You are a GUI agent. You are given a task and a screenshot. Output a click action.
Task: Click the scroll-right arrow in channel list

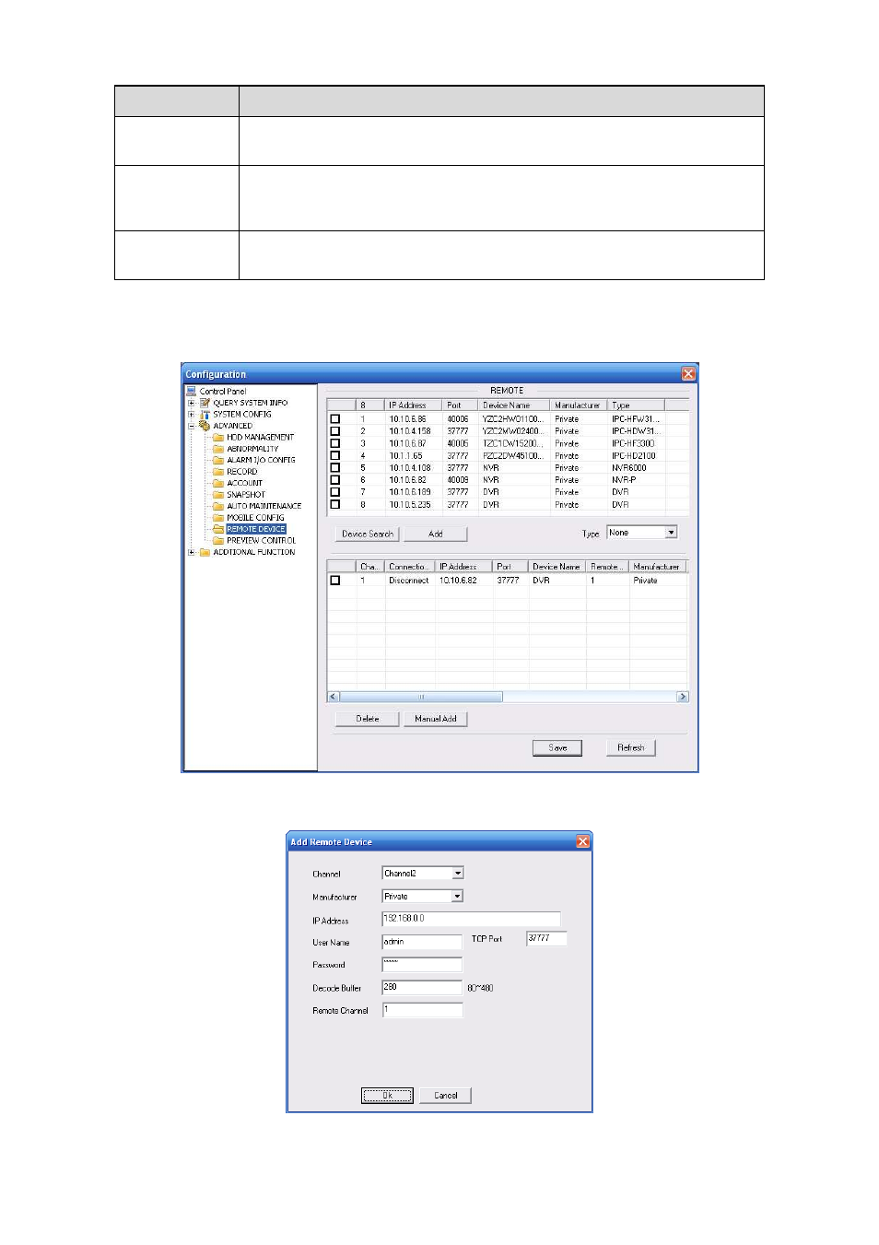[x=683, y=697]
